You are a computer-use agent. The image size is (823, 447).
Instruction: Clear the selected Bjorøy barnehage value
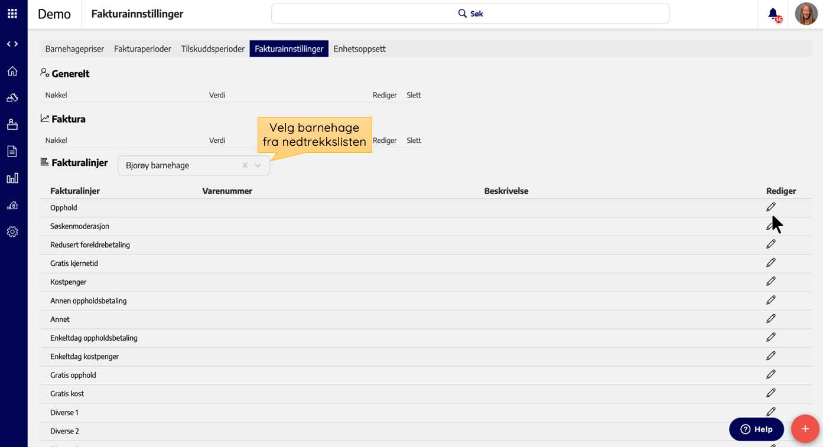[245, 166]
